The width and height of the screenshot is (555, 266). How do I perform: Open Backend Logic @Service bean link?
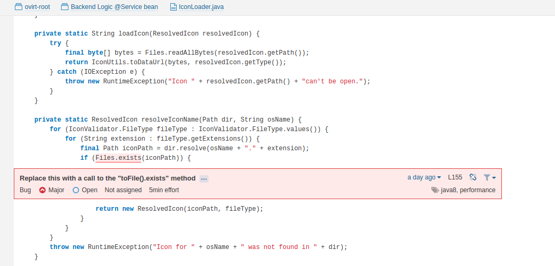[x=114, y=7]
